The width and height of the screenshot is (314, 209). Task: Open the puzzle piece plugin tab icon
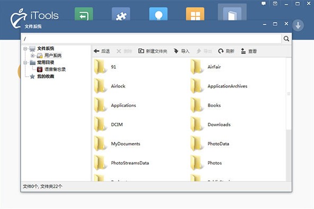(121, 14)
